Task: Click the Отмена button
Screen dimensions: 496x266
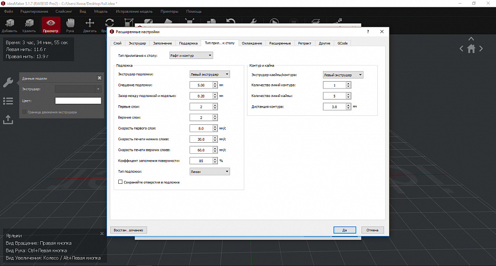Action: coord(373,230)
